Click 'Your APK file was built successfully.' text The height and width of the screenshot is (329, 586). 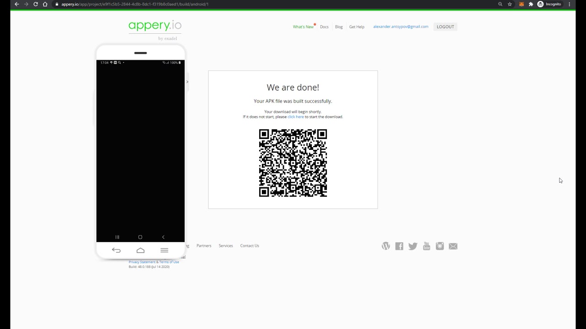[x=293, y=101]
